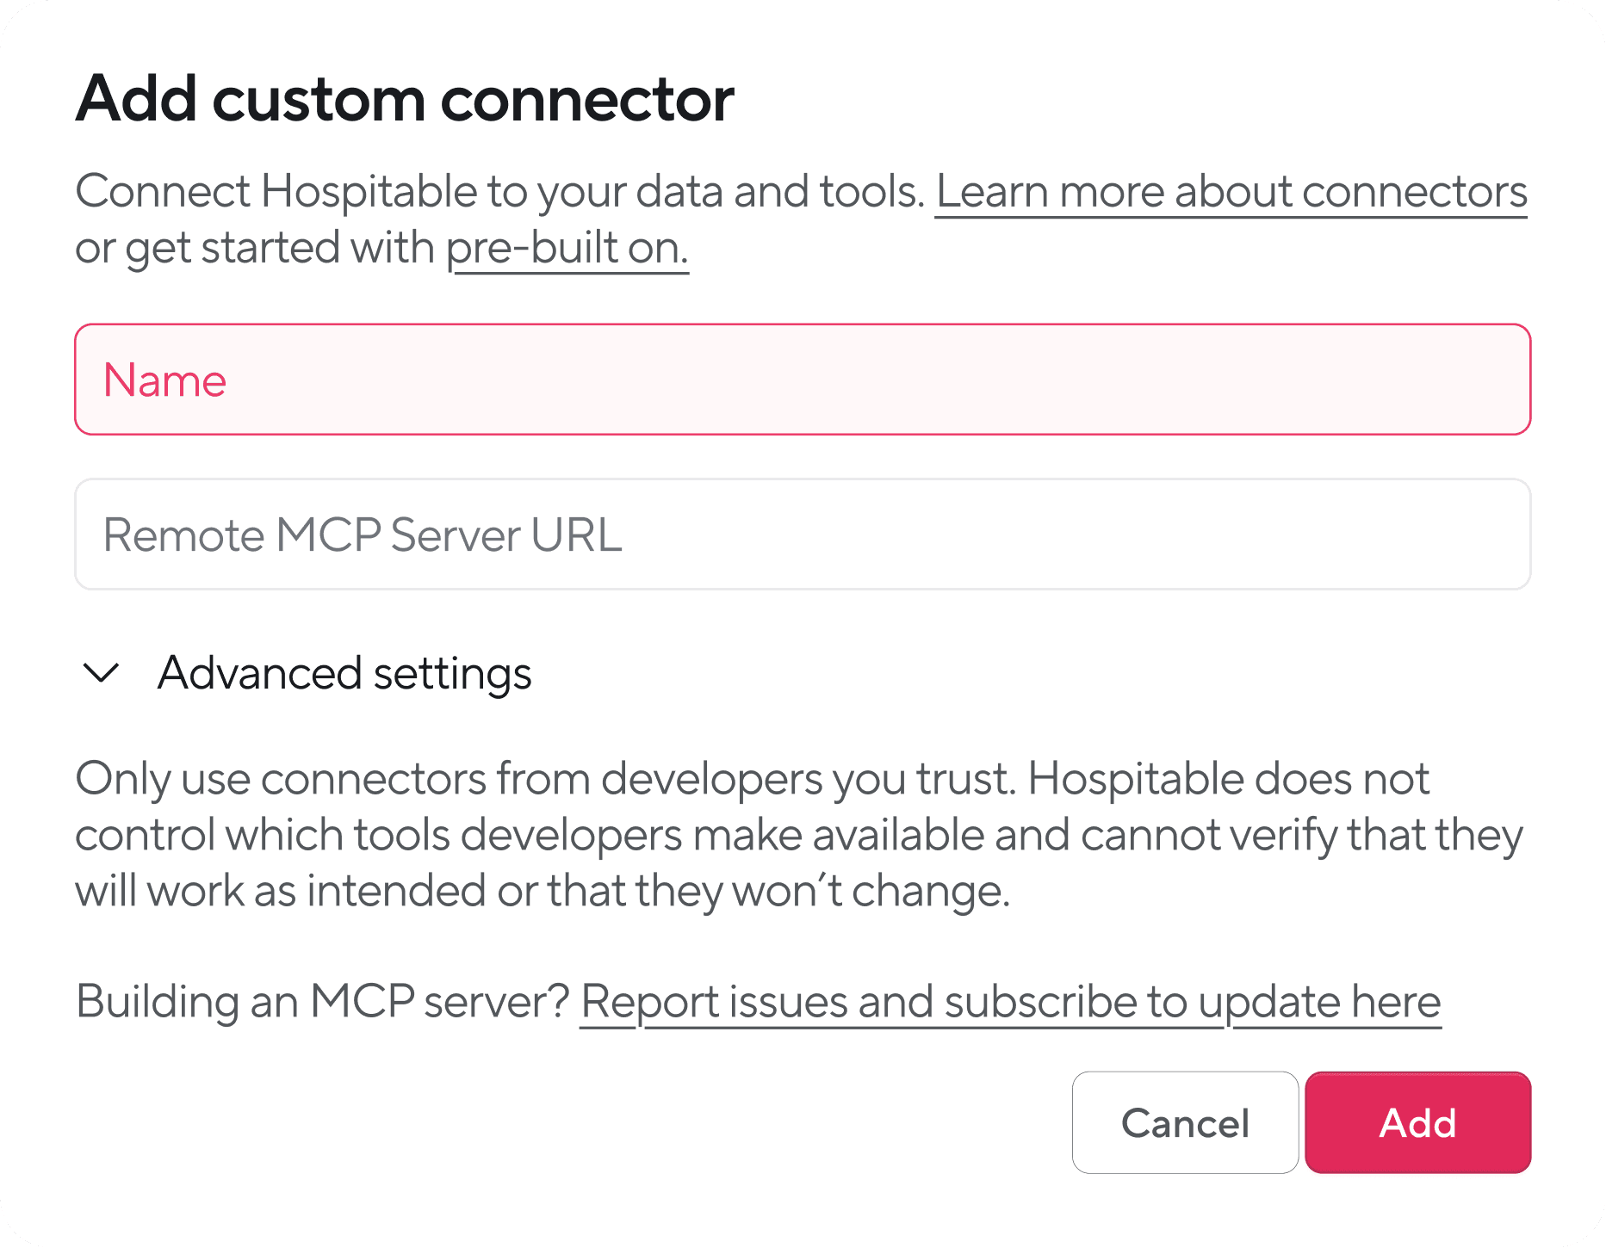Screen dimensions: 1606x1248
Task: Click into the Name input field
Action: point(802,380)
